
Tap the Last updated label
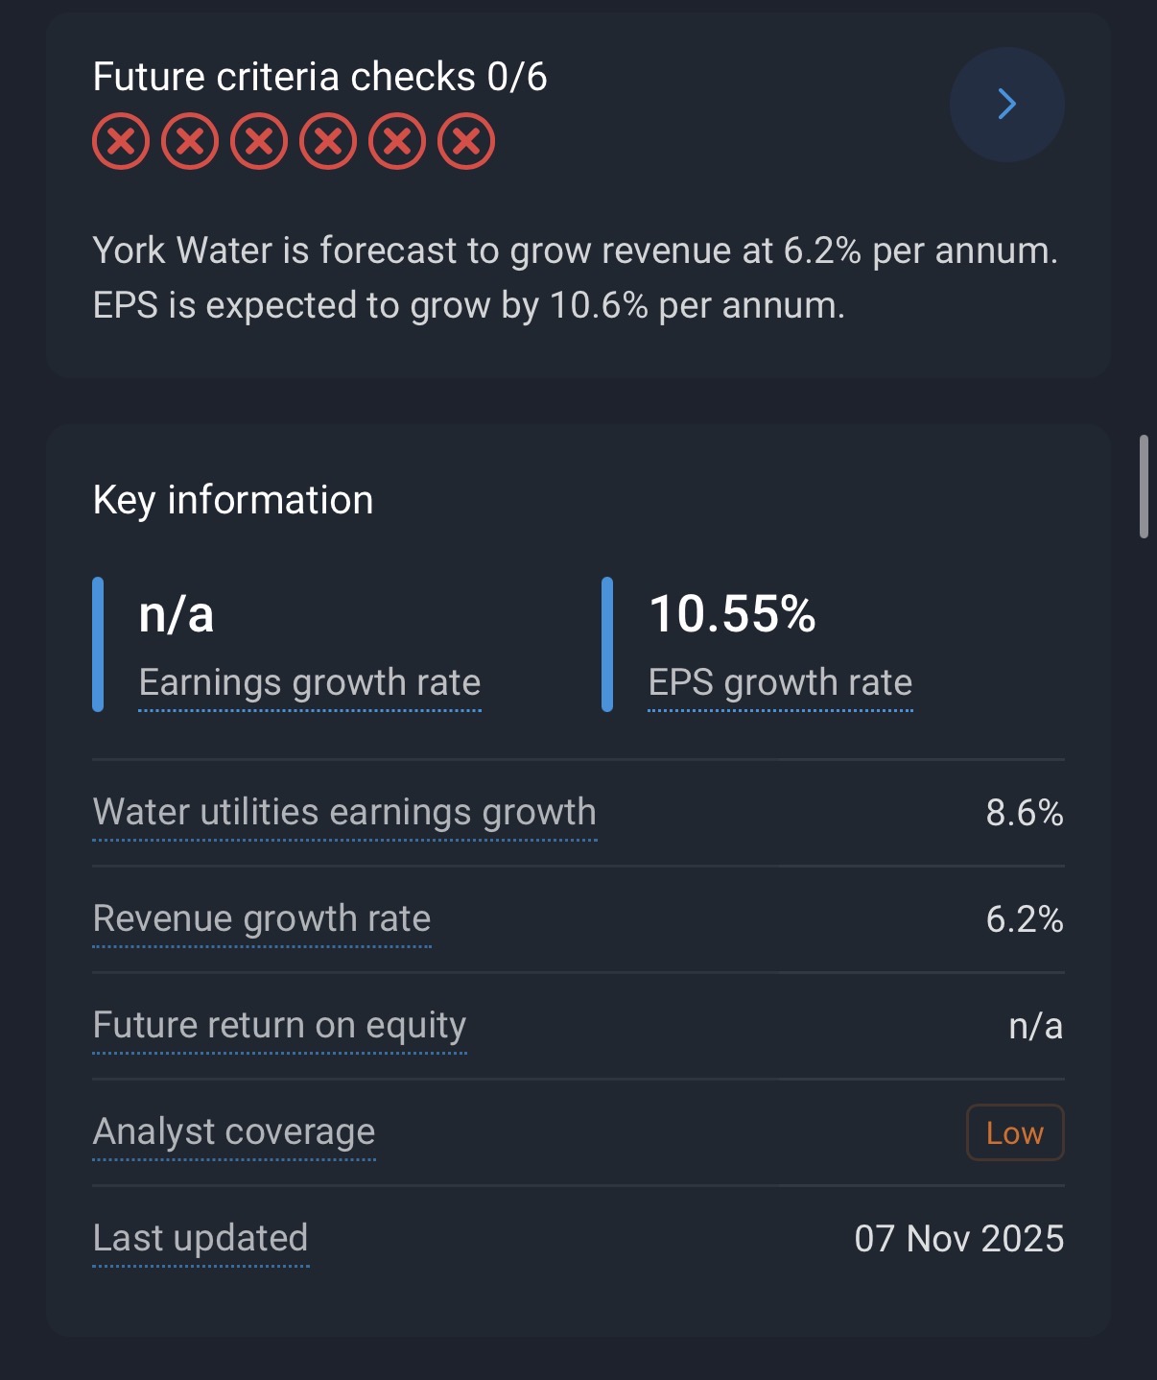(201, 1238)
